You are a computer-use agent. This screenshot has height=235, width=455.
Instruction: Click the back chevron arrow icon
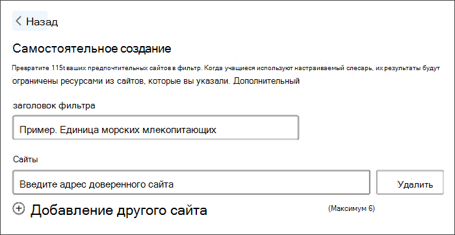click(x=19, y=21)
